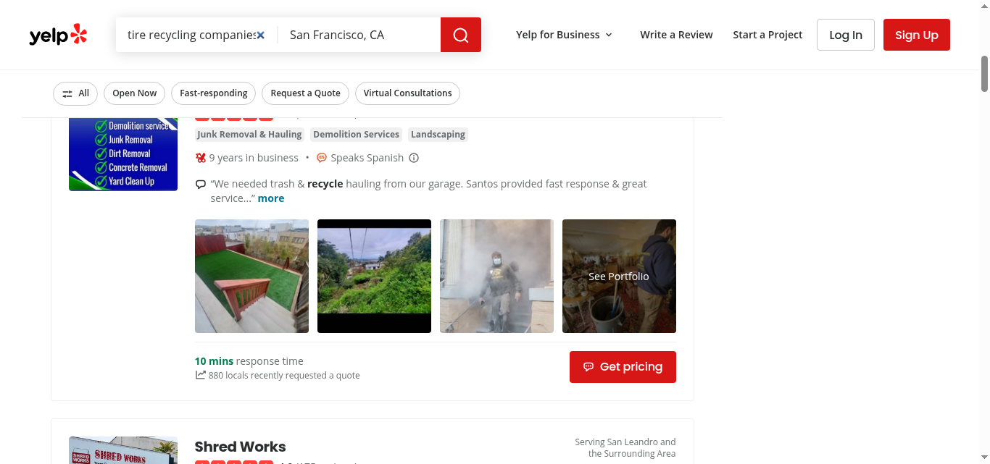Select the Junk Removal & Hauling tag
This screenshot has height=464, width=990.
pos(249,135)
